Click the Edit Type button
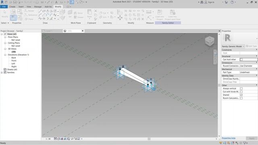Image resolution: width=258 pixels, height=145 pixels. (251, 46)
